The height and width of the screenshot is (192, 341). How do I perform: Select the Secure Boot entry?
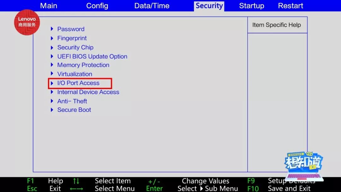point(74,110)
